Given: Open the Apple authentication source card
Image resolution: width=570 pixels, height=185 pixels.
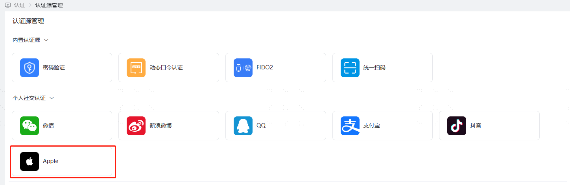Looking at the screenshot, I should 62,161.
